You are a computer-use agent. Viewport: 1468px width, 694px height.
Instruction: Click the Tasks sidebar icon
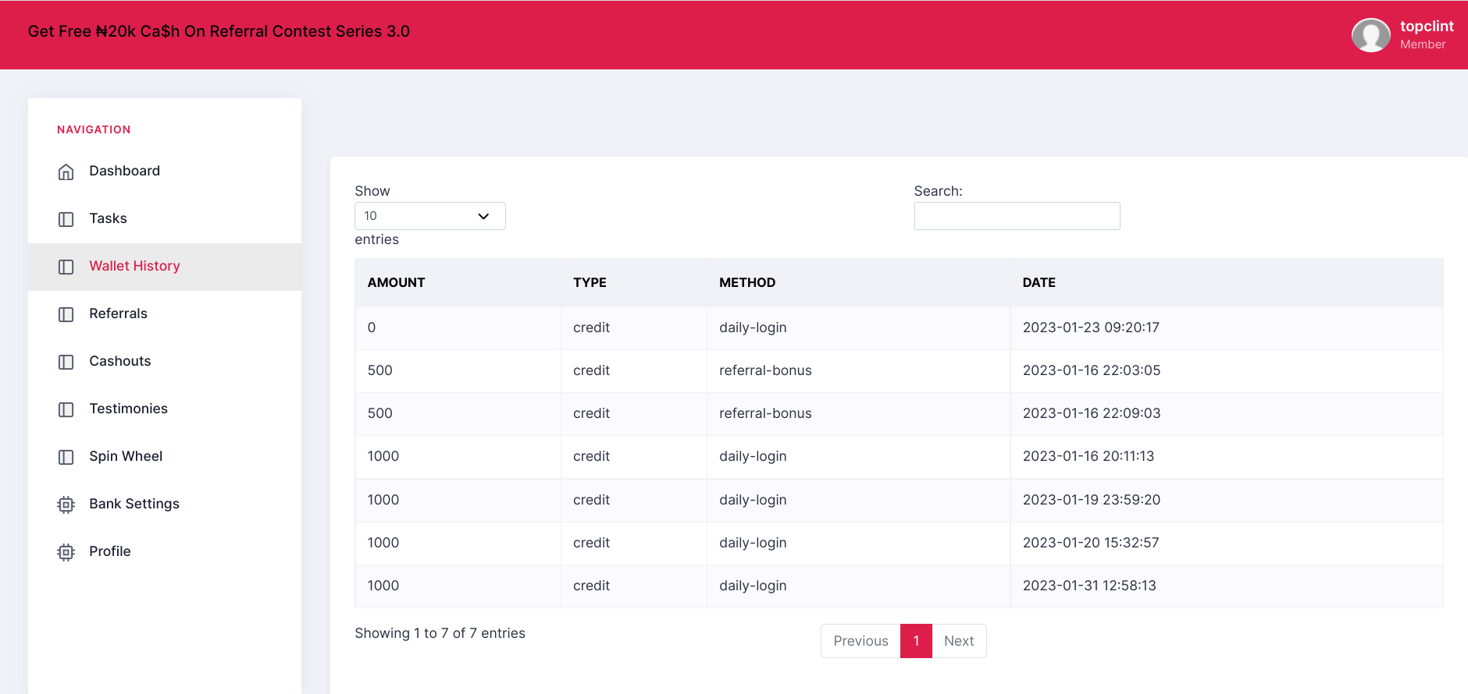pyautogui.click(x=66, y=219)
